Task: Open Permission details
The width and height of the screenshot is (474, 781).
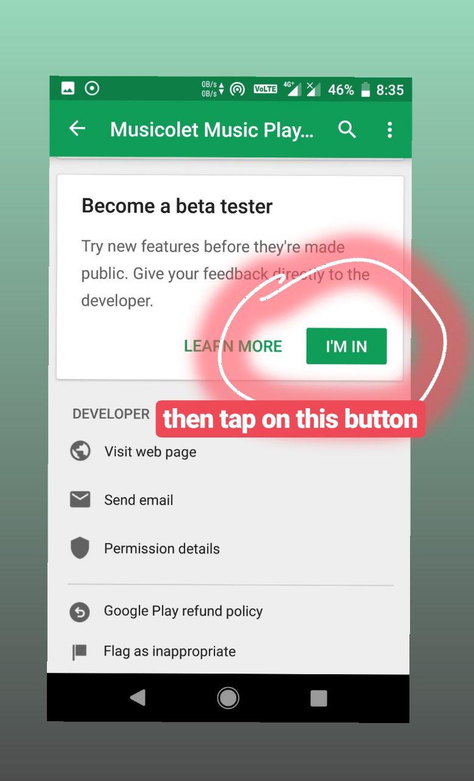Action: point(162,549)
